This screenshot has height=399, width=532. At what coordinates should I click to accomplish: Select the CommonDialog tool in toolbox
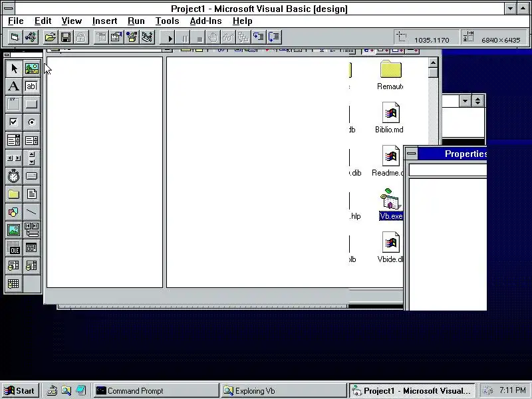(32, 248)
